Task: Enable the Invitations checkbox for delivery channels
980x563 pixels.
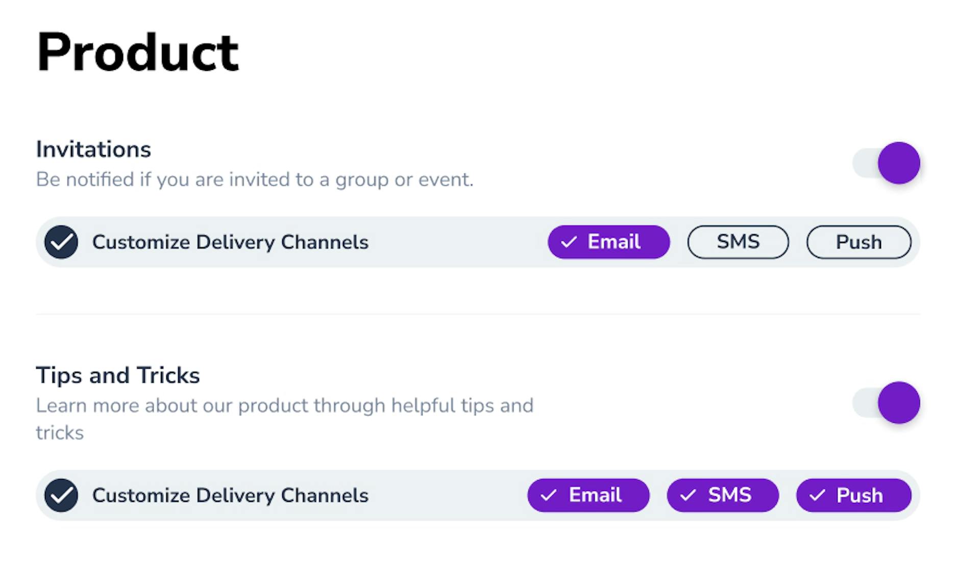Action: click(62, 242)
